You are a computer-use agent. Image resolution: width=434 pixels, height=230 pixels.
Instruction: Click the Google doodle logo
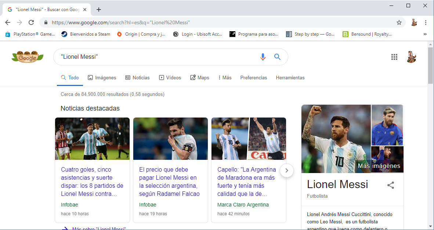tap(28, 57)
